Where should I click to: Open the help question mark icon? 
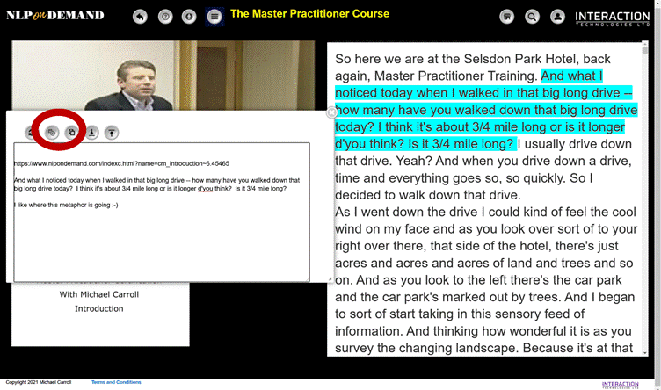coord(165,17)
